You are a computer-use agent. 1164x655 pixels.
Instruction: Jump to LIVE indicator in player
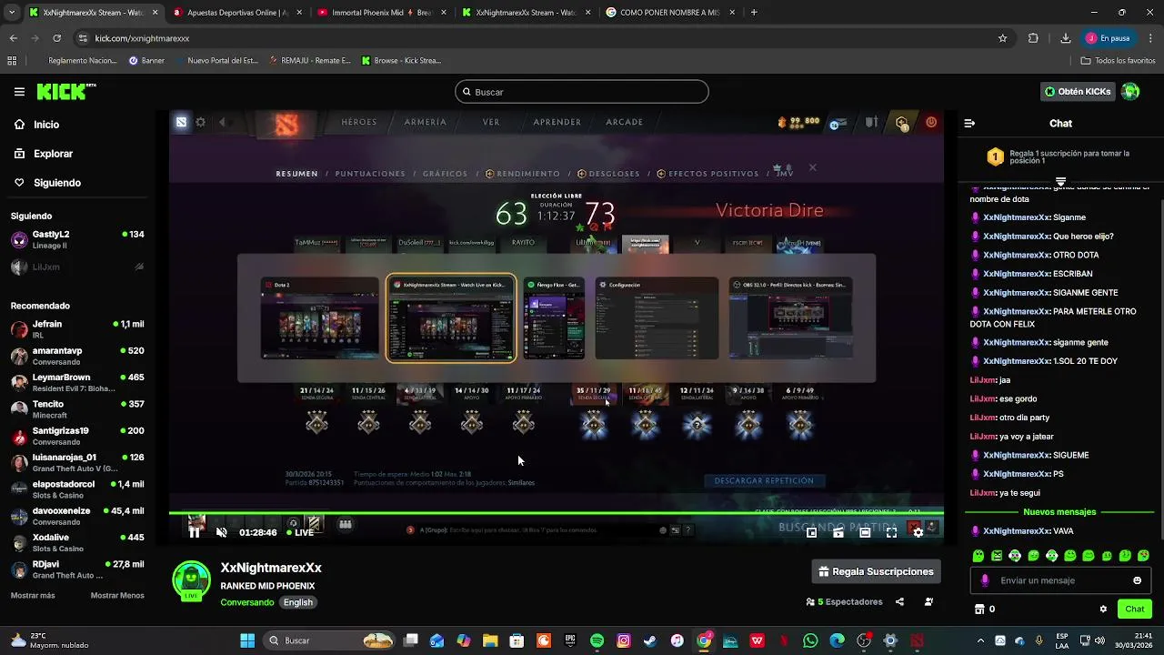coord(299,532)
